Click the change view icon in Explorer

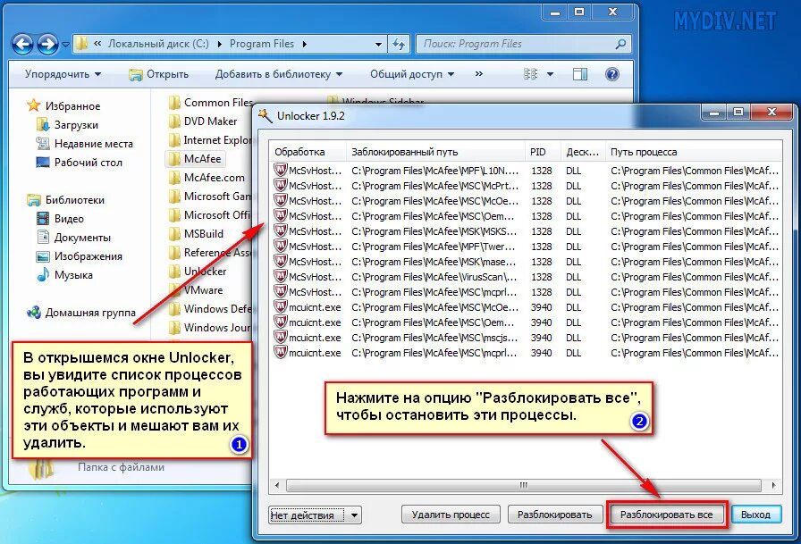[x=531, y=74]
